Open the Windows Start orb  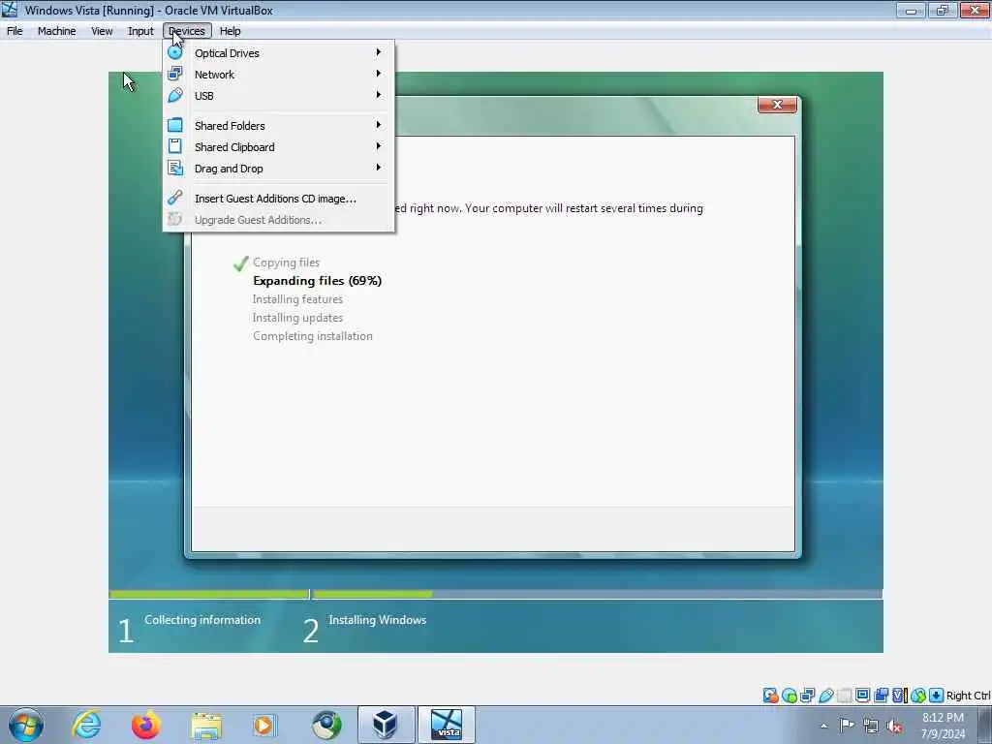click(x=26, y=725)
